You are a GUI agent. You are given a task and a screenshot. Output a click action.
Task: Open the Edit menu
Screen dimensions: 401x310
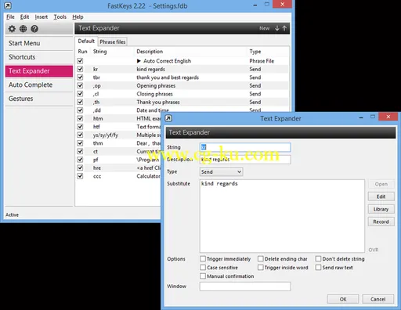click(x=24, y=17)
